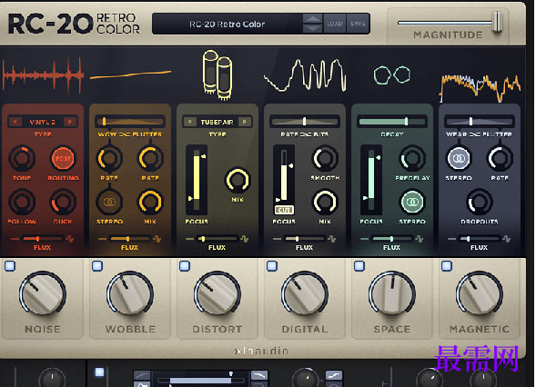The image size is (536, 387).
Task: Click the Space Decay slider
Action: 392,122
